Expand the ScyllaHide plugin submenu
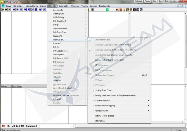The height and width of the screenshot is (132, 187). [x=67, y=73]
